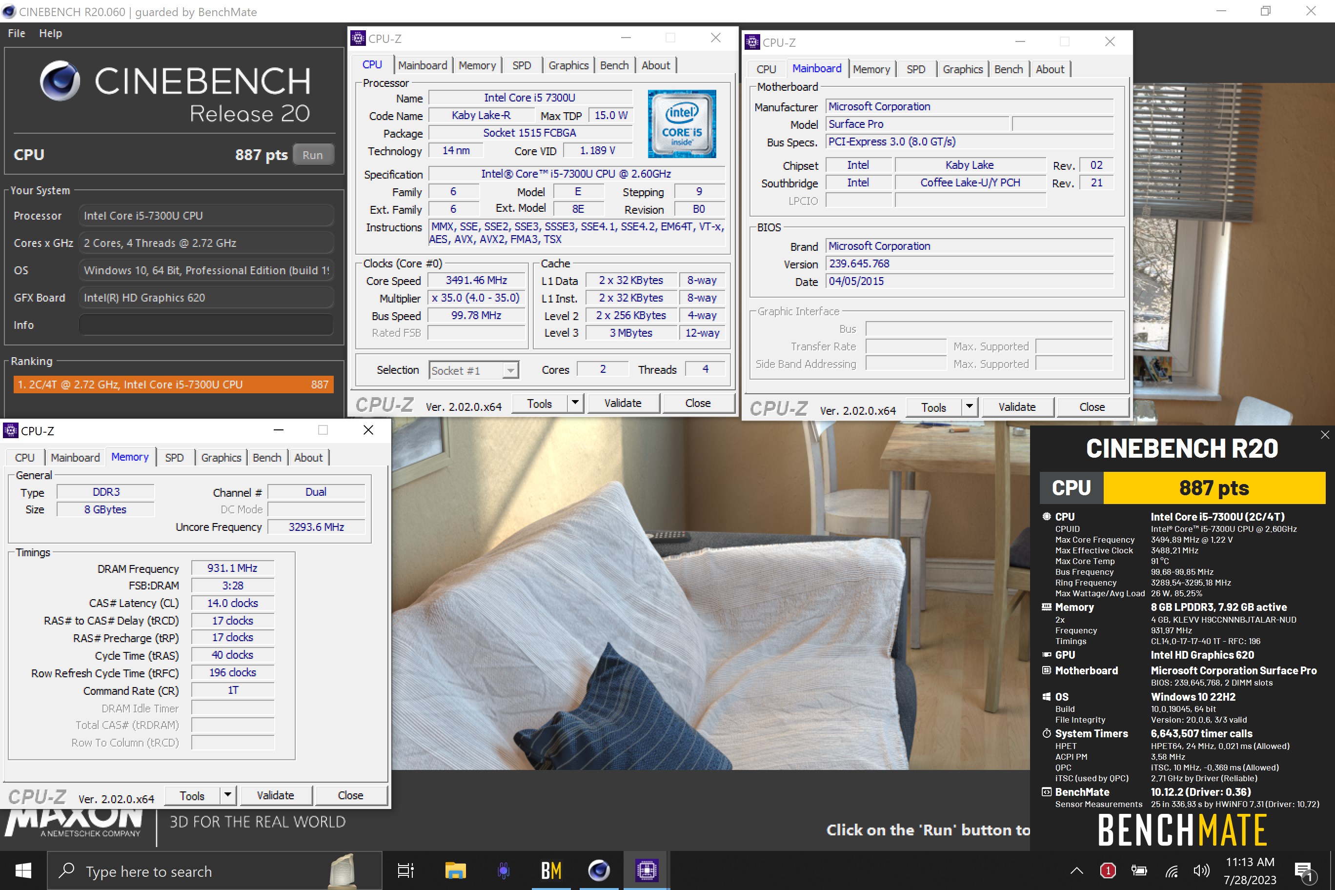1335x890 pixels.
Task: Click the Cinebench icon in title bar
Action: coord(9,11)
